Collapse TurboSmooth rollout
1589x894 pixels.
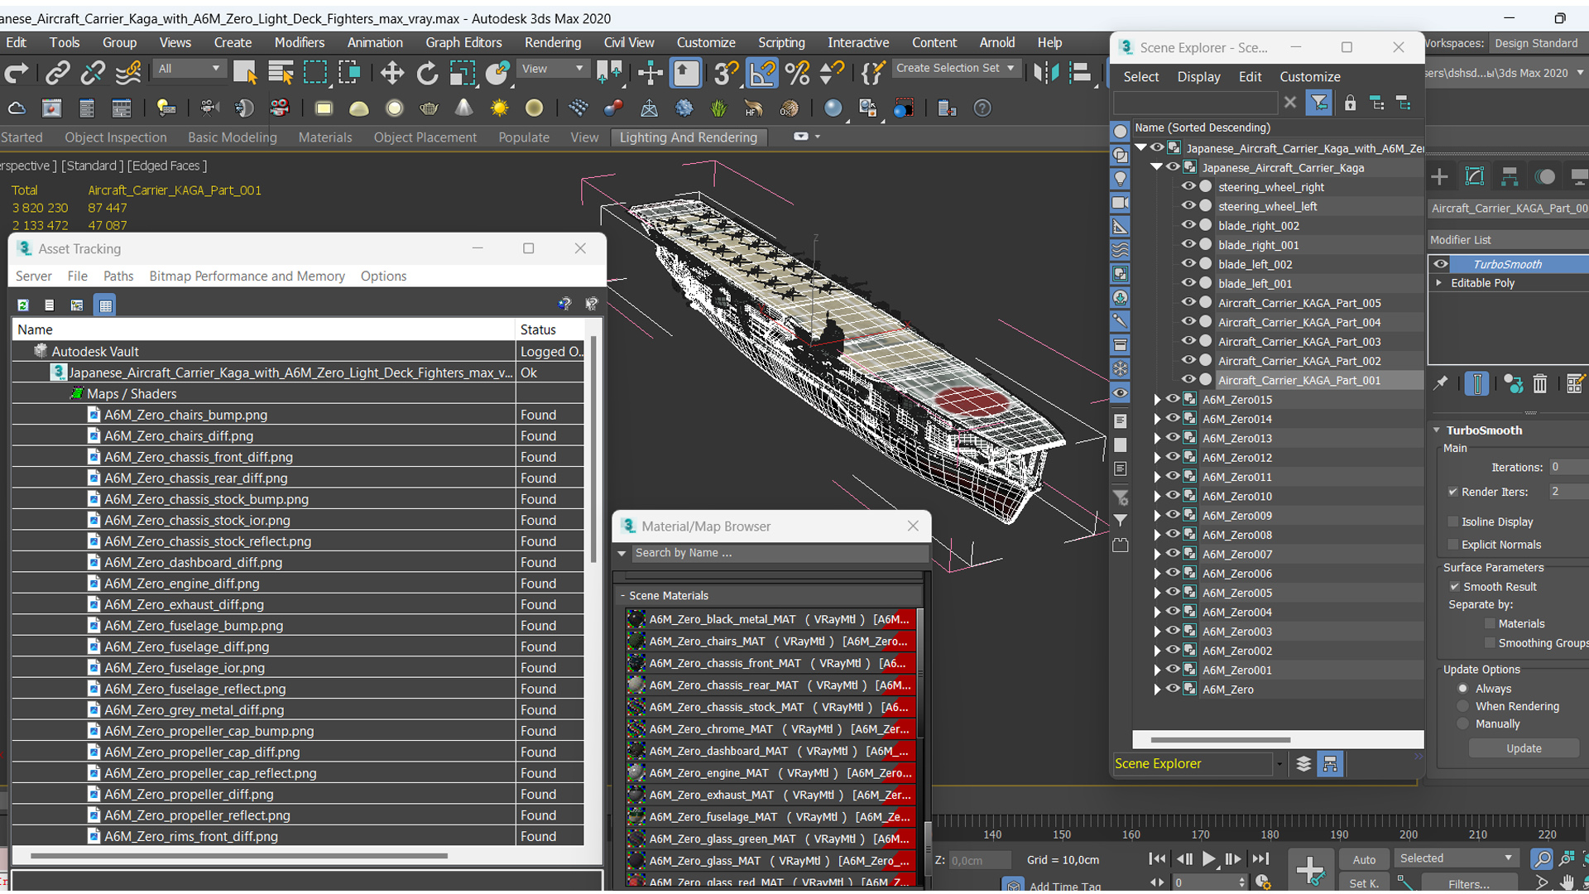pyautogui.click(x=1438, y=430)
